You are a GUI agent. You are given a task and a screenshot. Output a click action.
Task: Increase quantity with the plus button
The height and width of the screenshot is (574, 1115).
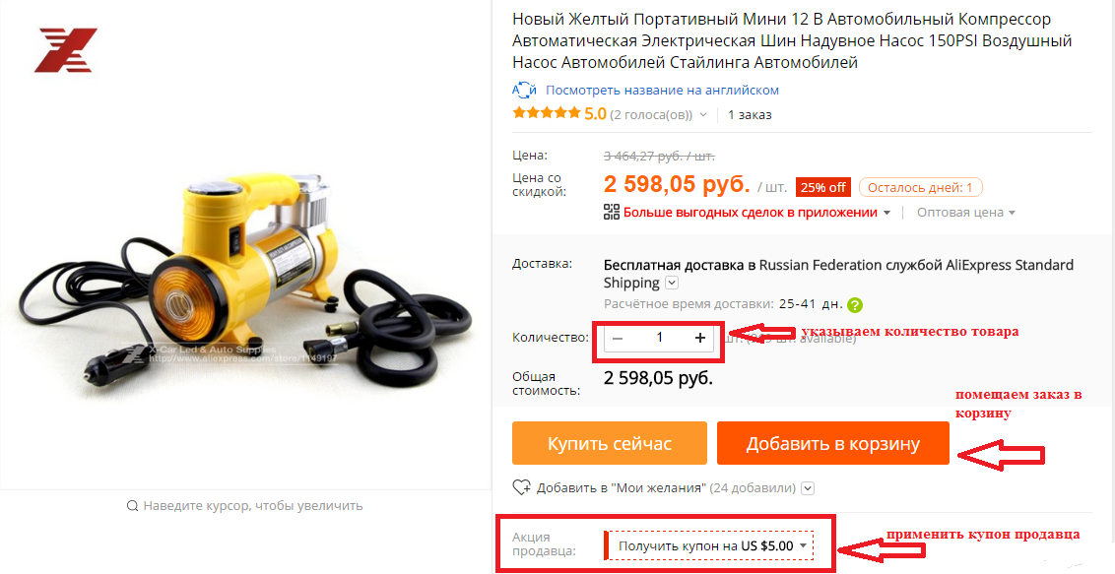[x=699, y=338]
